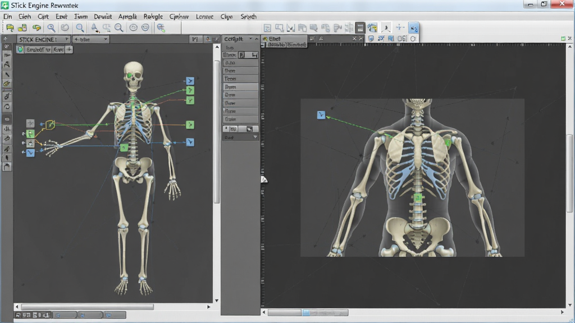The height and width of the screenshot is (323, 575).
Task: Select the diagonal line tool in the left toolbar
Action: tap(7, 75)
